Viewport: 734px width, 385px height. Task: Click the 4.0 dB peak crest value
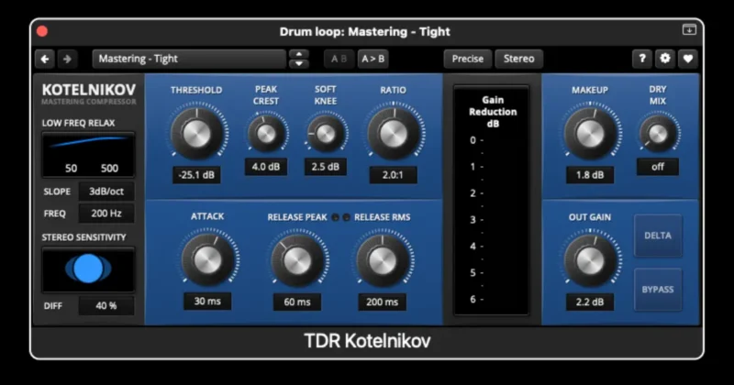click(x=266, y=167)
